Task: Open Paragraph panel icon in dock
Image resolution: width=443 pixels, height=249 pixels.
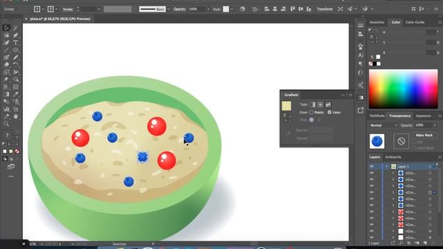Action: point(361,64)
